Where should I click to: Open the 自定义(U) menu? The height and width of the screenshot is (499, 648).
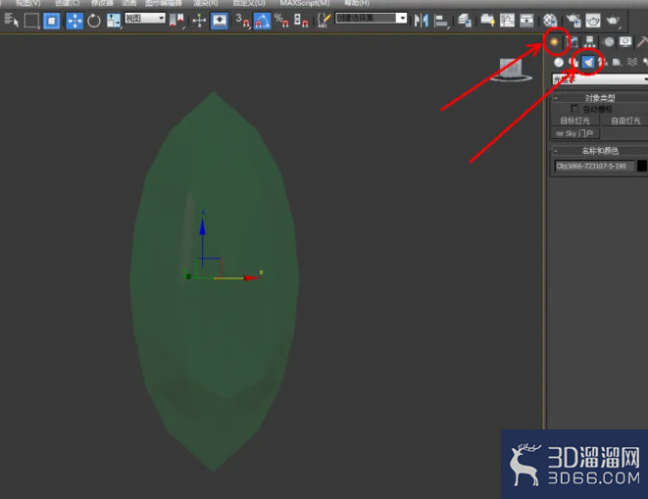(249, 3)
